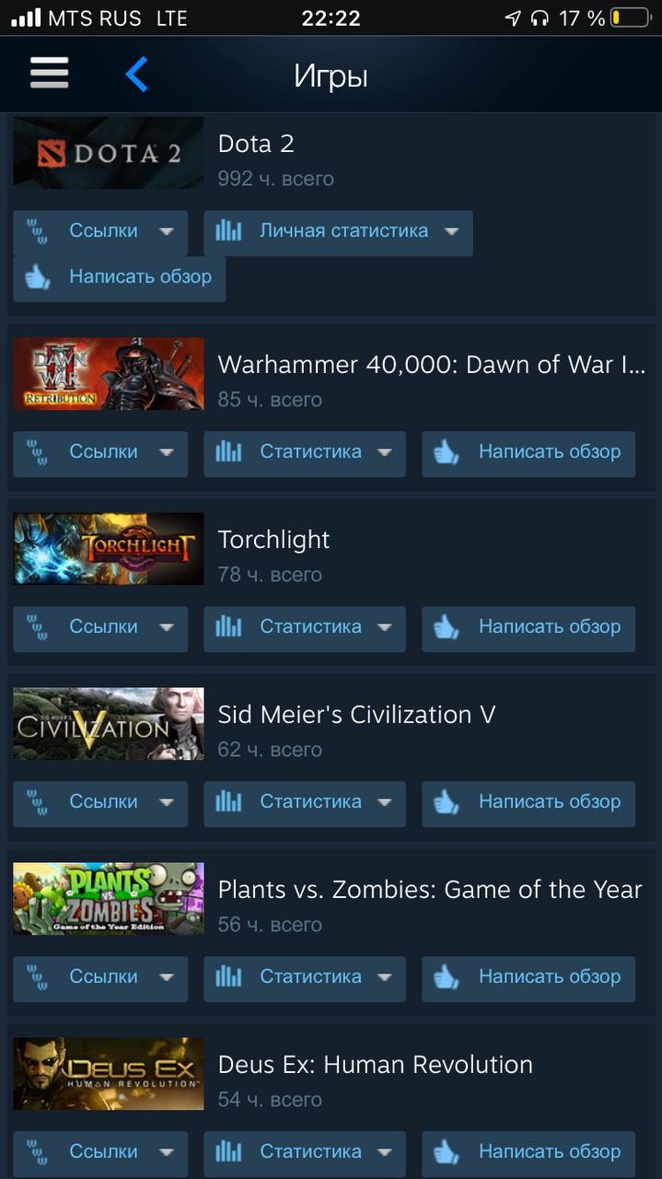Open the hamburger menu icon
662x1179 pixels.
click(49, 74)
